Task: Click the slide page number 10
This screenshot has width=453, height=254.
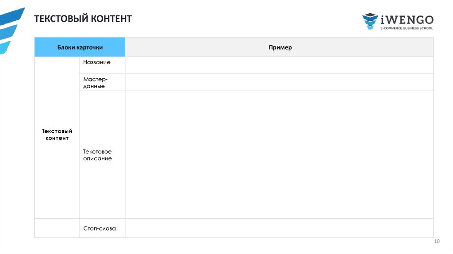Action: [x=437, y=241]
